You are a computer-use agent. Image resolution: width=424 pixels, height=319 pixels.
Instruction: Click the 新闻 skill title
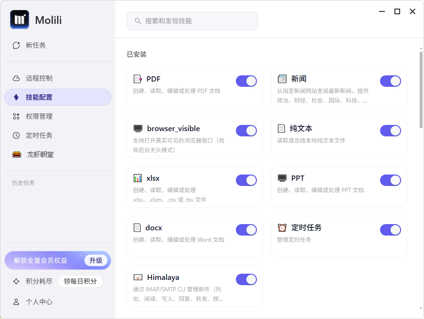point(298,79)
